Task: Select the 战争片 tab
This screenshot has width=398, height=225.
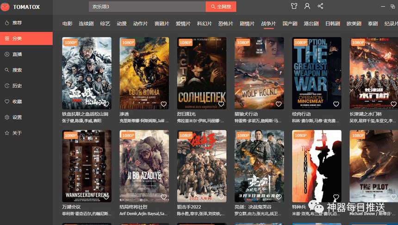Action: pos(268,24)
